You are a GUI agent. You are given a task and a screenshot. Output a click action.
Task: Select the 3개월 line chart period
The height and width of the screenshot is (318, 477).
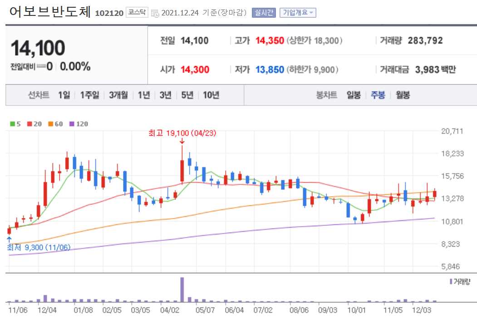[118, 95]
